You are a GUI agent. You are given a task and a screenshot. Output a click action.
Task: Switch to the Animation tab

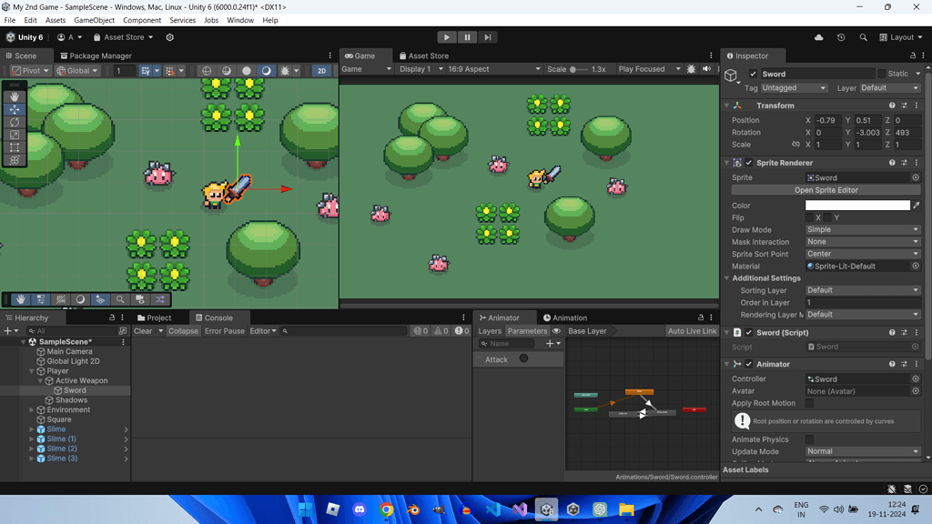pos(564,317)
